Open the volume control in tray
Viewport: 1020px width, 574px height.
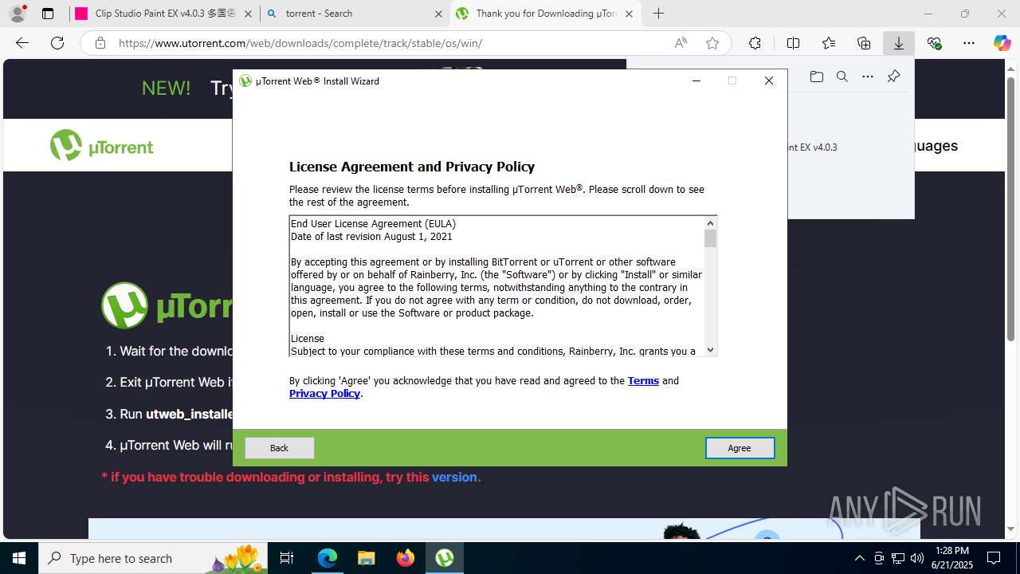(916, 558)
